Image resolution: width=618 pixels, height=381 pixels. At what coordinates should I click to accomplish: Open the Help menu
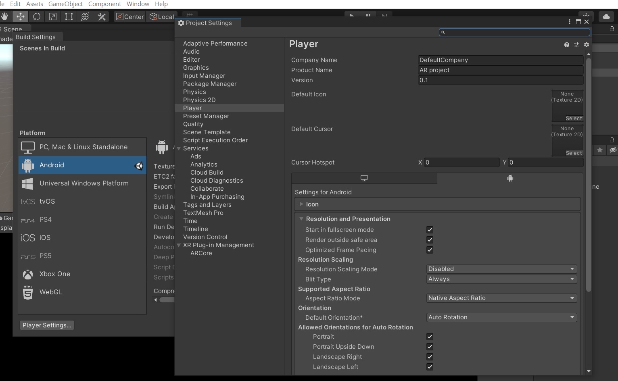click(161, 4)
